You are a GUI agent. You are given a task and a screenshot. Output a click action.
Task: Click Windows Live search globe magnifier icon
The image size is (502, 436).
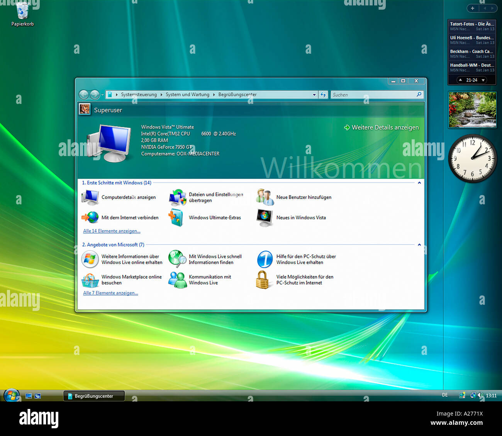(177, 259)
